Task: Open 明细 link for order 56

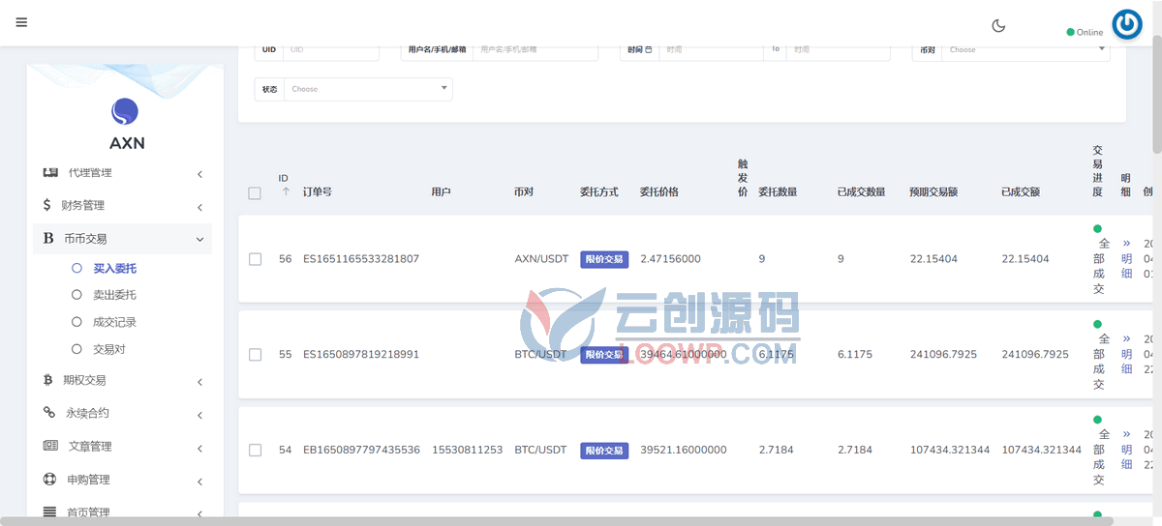Action: tap(1126, 258)
